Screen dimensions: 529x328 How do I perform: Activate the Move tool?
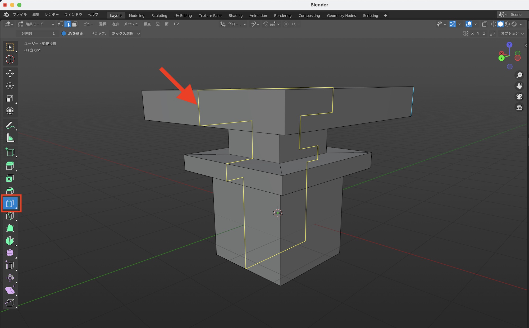[x=10, y=73]
